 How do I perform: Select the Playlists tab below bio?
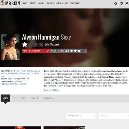(35, 98)
